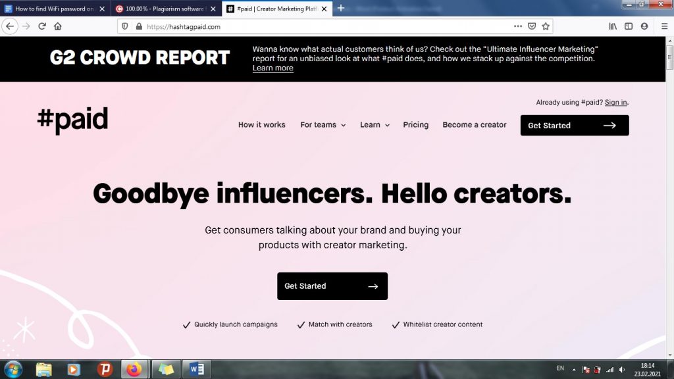This screenshot has width=674, height=379.
Task: Open the Pricing page
Action: [416, 124]
